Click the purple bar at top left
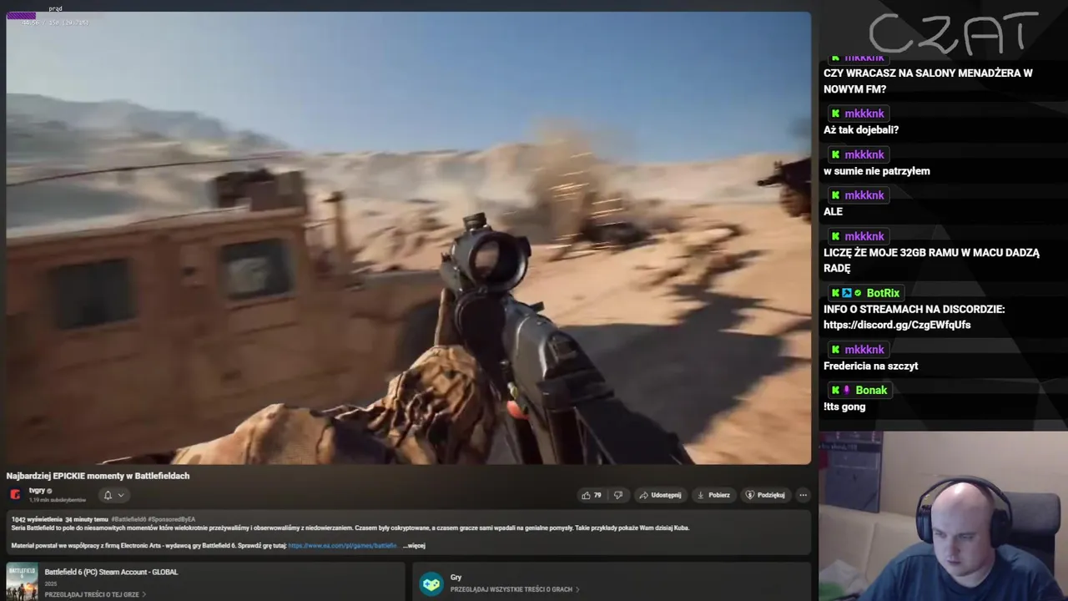Screen dimensions: 1068x601 click(21, 15)
